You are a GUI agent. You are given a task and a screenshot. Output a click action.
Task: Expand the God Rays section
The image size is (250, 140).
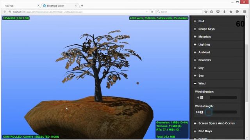pyautogui.click(x=218, y=131)
